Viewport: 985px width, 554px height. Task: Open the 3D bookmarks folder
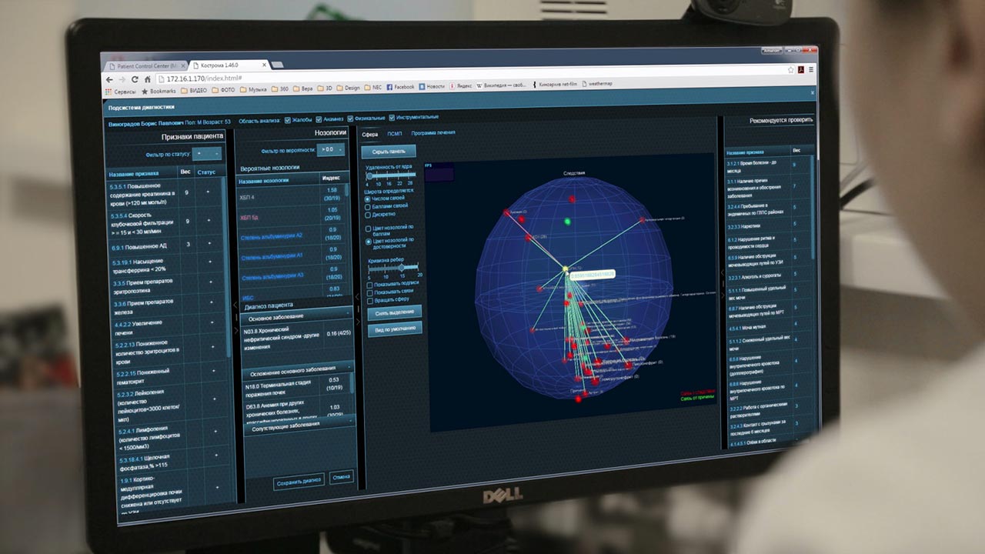(326, 88)
